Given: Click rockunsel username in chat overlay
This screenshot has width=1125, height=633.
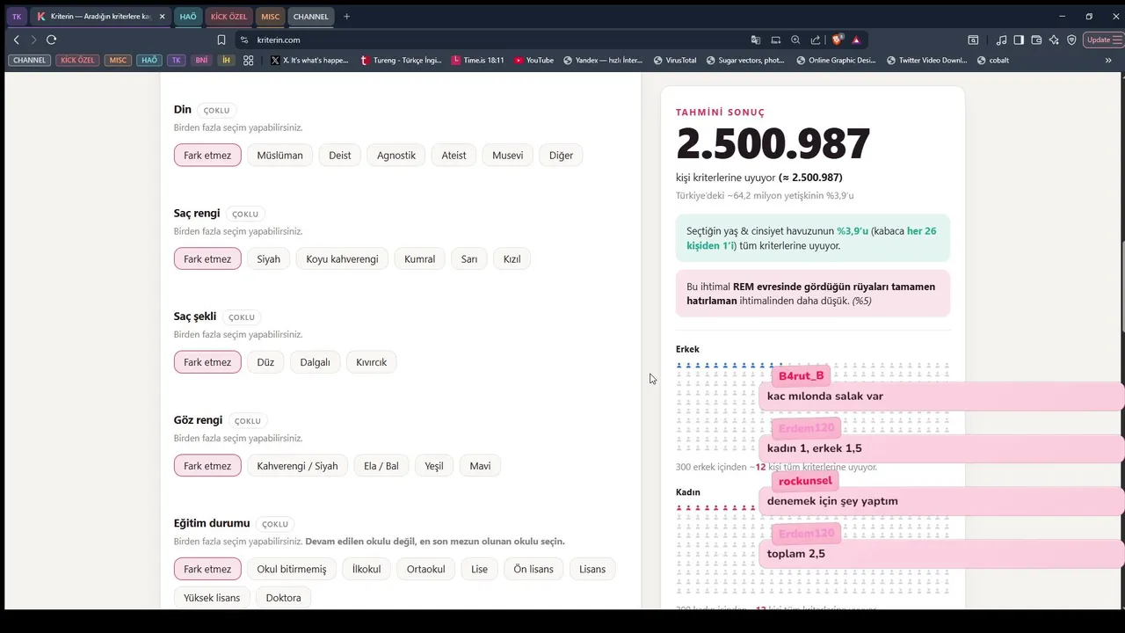Looking at the screenshot, I should click(805, 481).
